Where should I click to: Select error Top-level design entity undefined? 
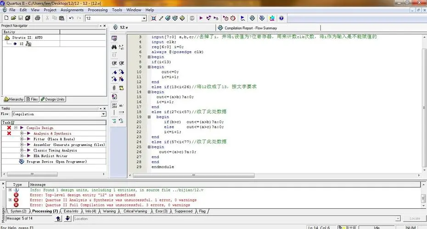[83, 195]
